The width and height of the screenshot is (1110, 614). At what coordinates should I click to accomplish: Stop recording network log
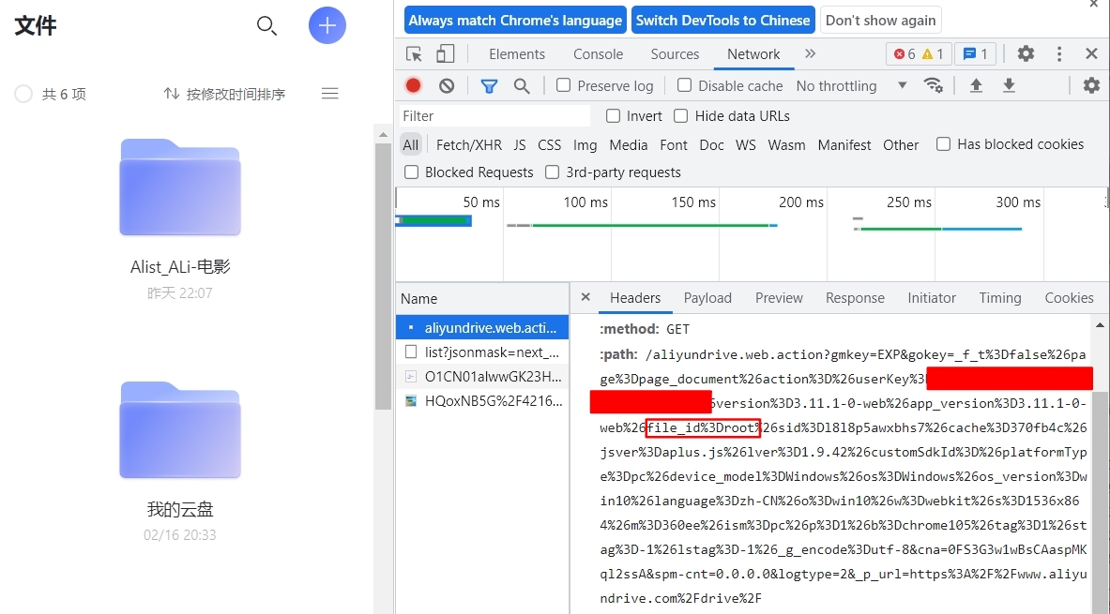point(414,85)
